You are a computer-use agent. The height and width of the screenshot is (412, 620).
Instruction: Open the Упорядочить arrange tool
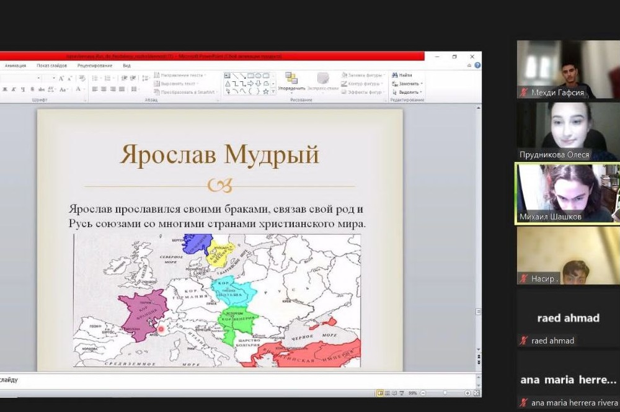(x=291, y=81)
